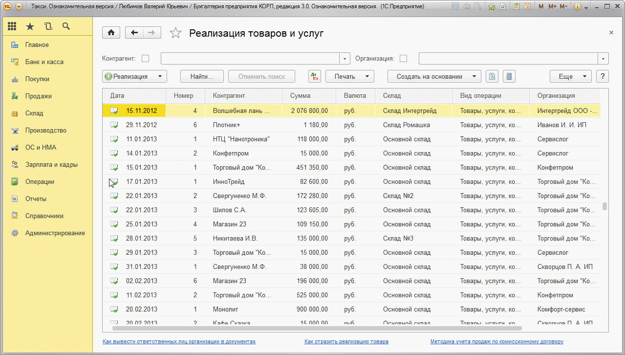Click into the Организация input field
The width and height of the screenshot is (625, 355).
(509, 59)
